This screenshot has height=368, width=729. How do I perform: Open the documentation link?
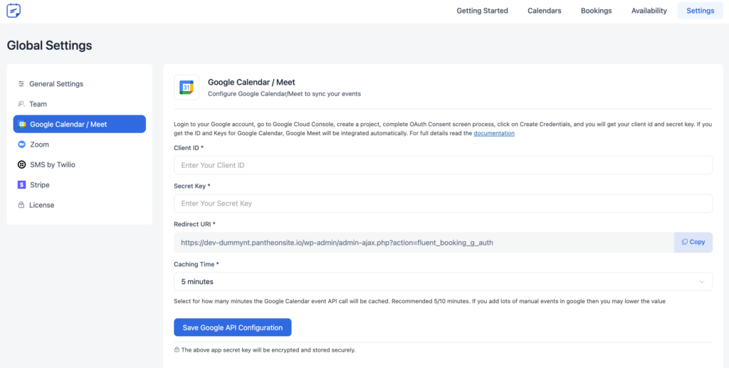[494, 133]
